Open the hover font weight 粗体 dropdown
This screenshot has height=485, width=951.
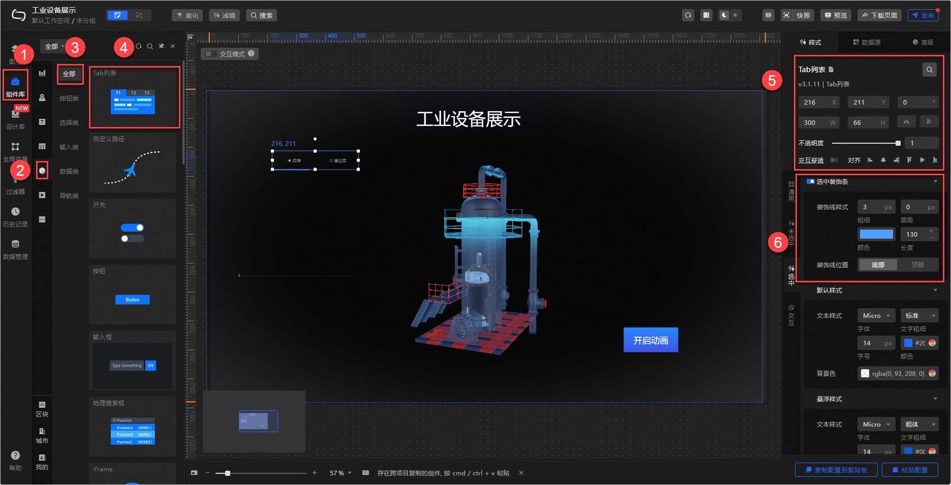pyautogui.click(x=919, y=424)
